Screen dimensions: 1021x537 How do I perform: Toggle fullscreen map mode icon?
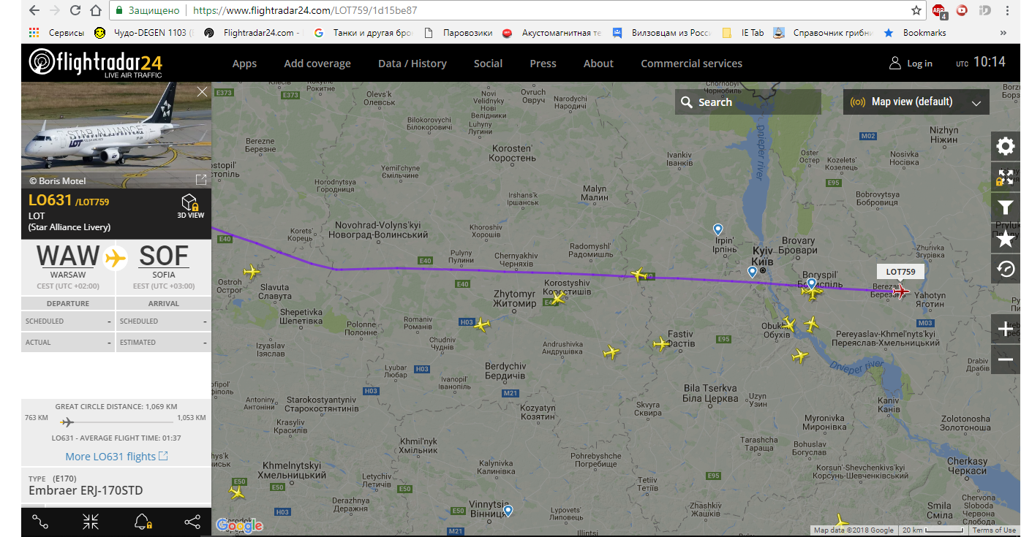pyautogui.click(x=1006, y=177)
